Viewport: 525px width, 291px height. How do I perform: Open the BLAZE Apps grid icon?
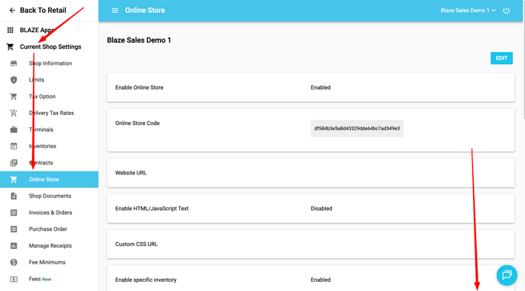click(x=11, y=30)
